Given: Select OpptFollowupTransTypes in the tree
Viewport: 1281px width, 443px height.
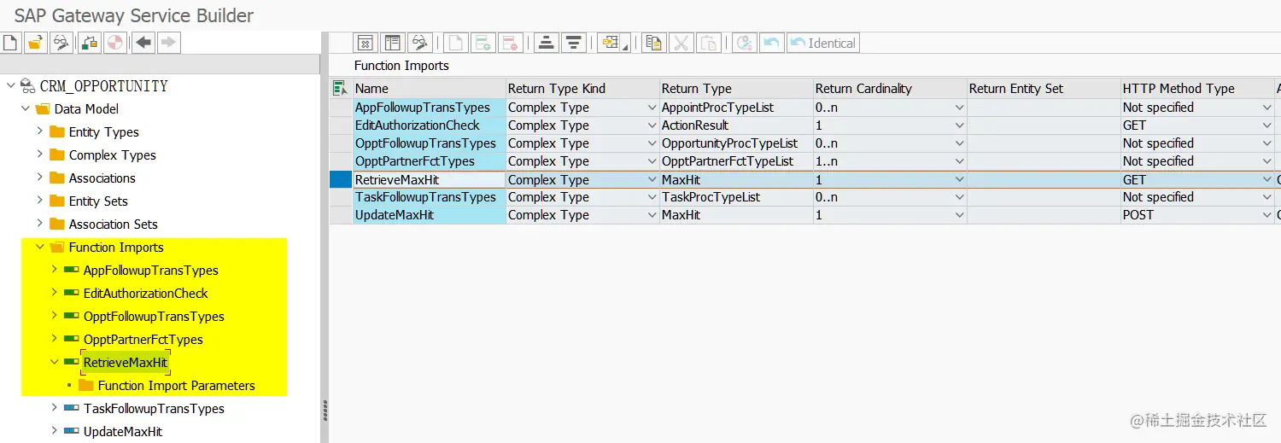Looking at the screenshot, I should pyautogui.click(x=154, y=317).
